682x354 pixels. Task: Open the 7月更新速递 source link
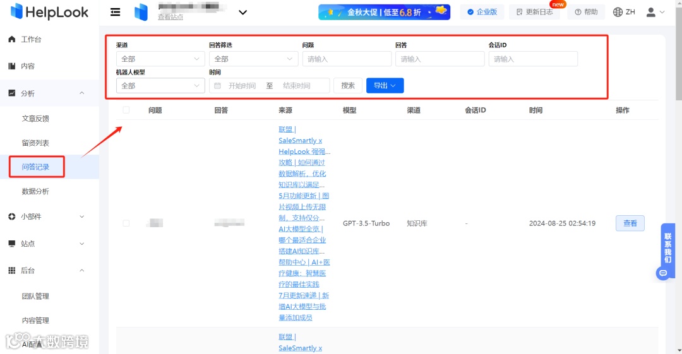pos(304,306)
